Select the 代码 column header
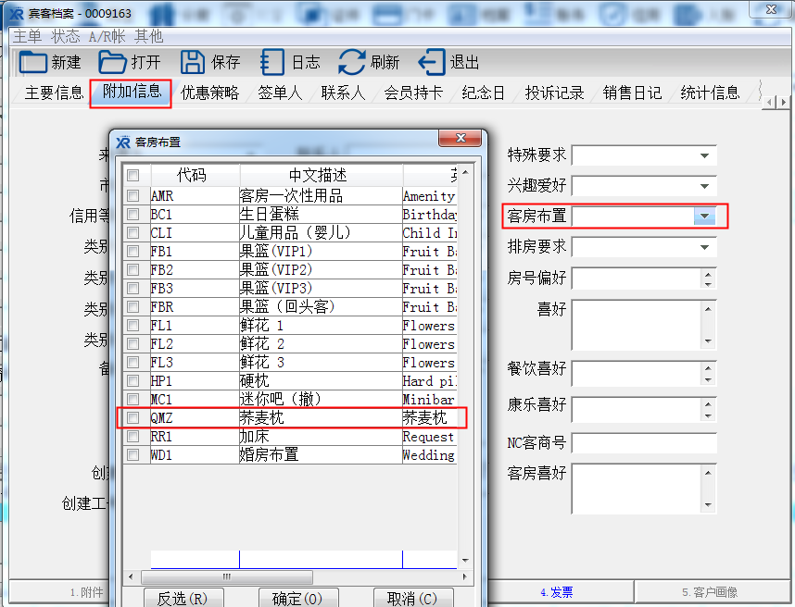The image size is (795, 607). [x=195, y=175]
